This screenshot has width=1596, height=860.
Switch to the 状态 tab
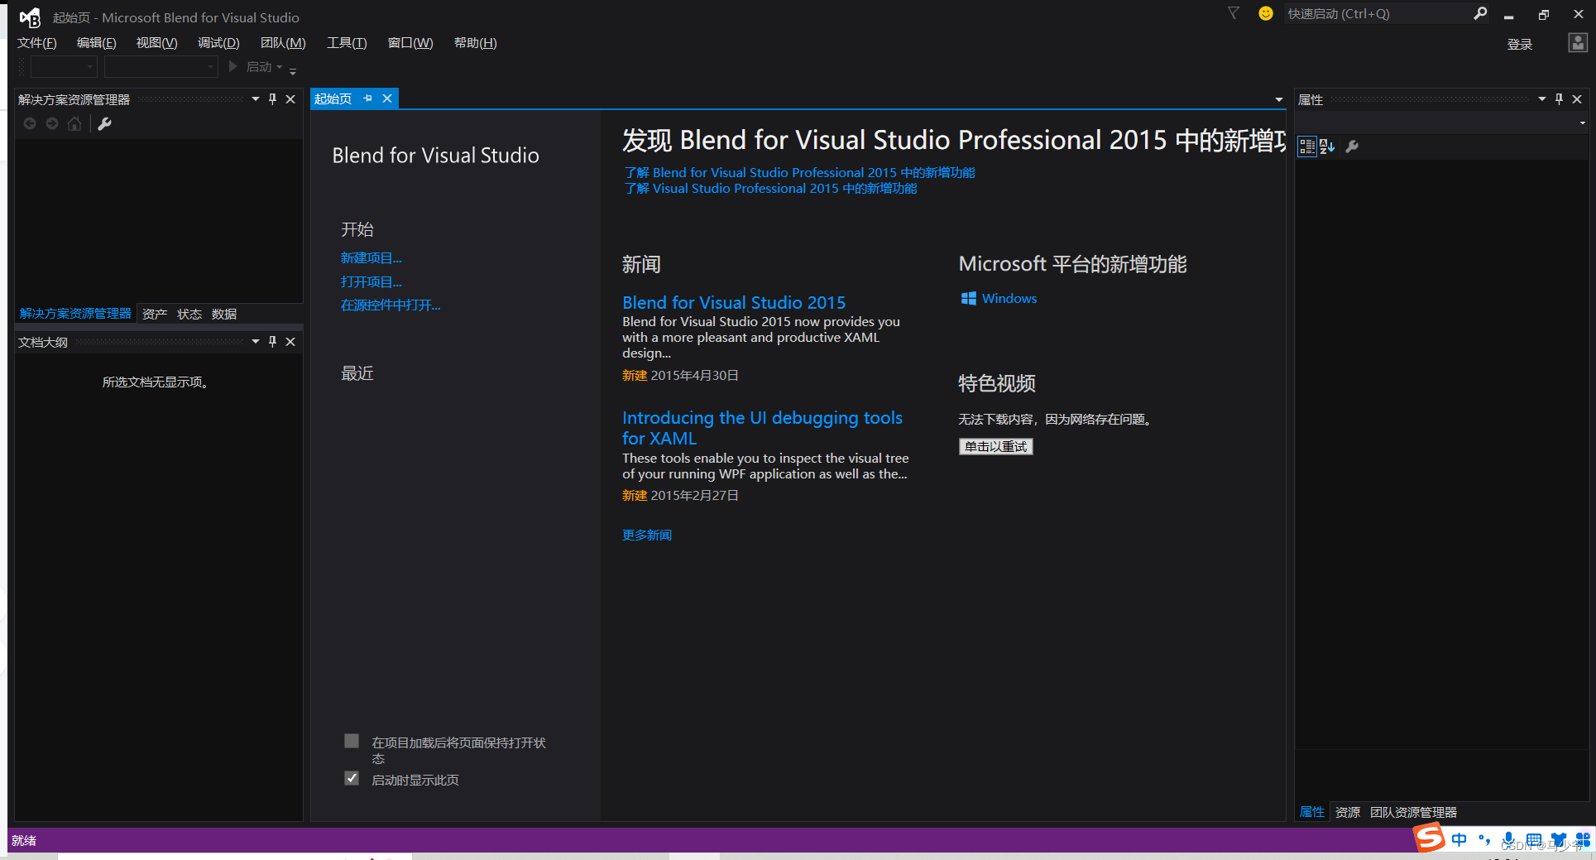click(x=189, y=315)
